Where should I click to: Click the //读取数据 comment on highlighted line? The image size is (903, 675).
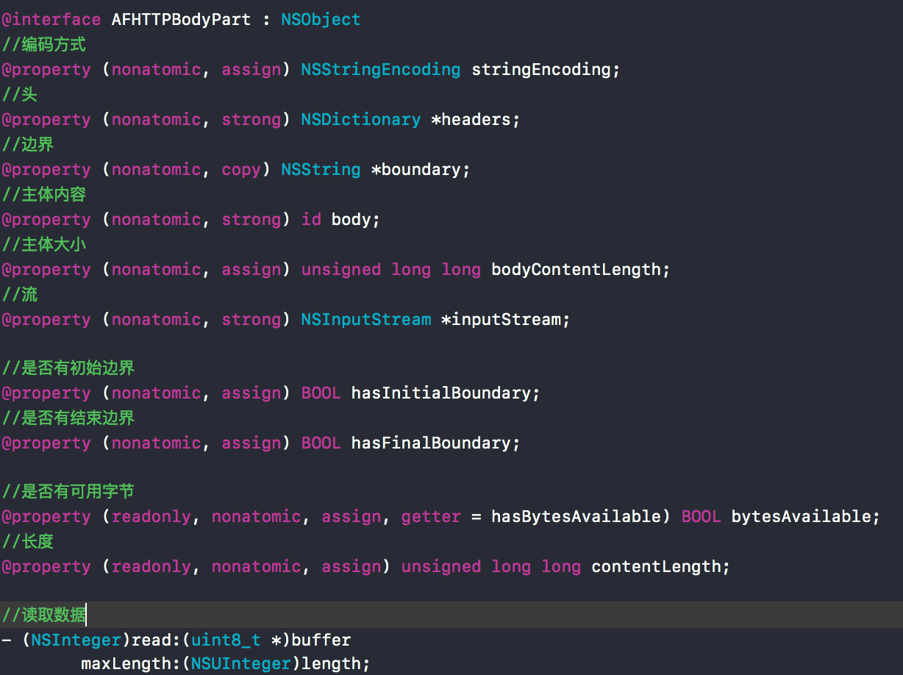[43, 615]
